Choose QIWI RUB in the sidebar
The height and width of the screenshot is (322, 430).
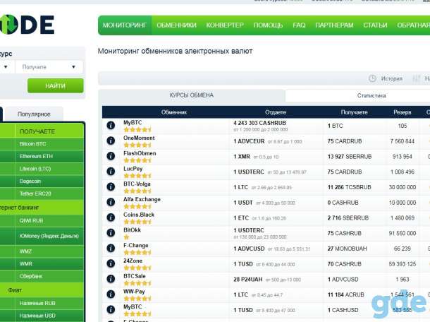(x=31, y=220)
